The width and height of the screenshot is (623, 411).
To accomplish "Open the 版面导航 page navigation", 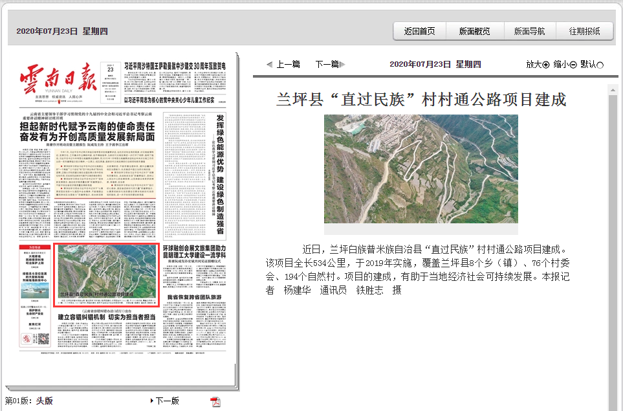I will (x=529, y=30).
